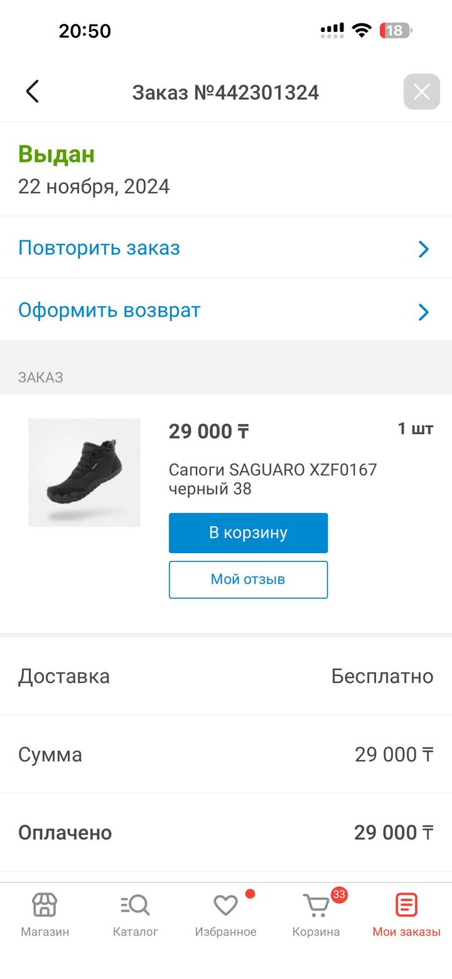Tap Оформить возврат link

click(109, 310)
